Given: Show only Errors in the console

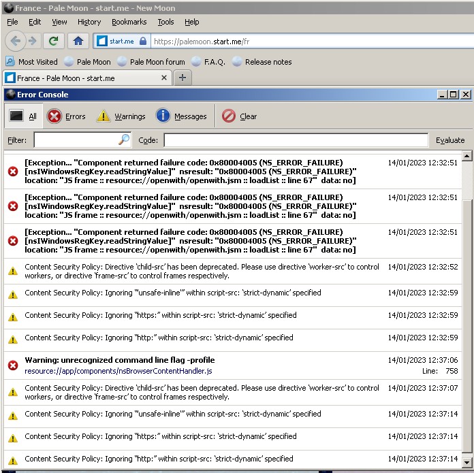Looking at the screenshot, I should click(66, 116).
